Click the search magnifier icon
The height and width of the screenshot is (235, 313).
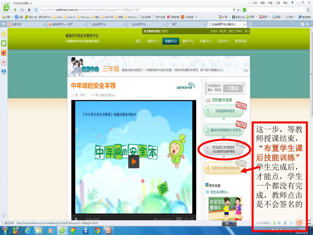coord(308,9)
